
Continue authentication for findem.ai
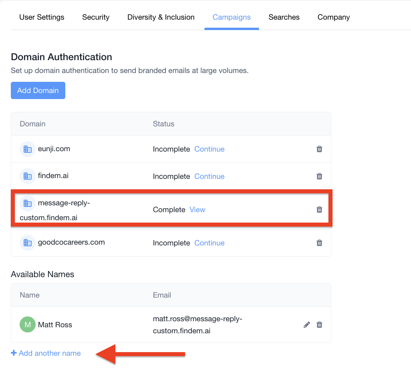(210, 176)
